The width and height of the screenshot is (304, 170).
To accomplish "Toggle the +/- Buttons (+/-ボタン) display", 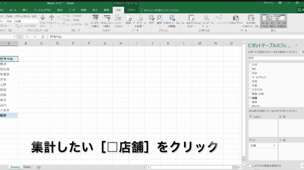I will (x=273, y=21).
